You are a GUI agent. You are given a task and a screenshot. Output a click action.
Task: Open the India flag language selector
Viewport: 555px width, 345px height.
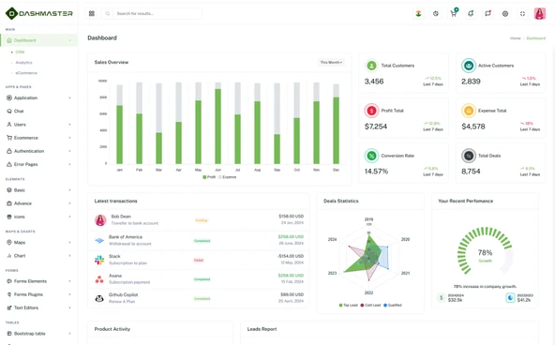pyautogui.click(x=418, y=13)
